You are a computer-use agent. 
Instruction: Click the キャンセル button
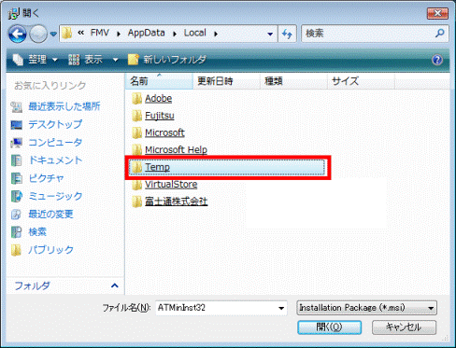click(x=404, y=327)
